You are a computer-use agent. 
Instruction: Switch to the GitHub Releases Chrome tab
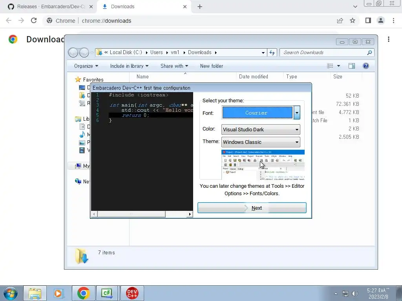pyautogui.click(x=49, y=7)
